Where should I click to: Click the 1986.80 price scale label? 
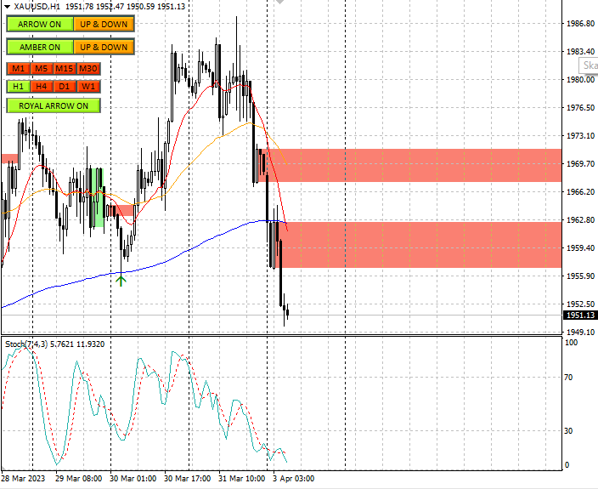click(x=580, y=24)
